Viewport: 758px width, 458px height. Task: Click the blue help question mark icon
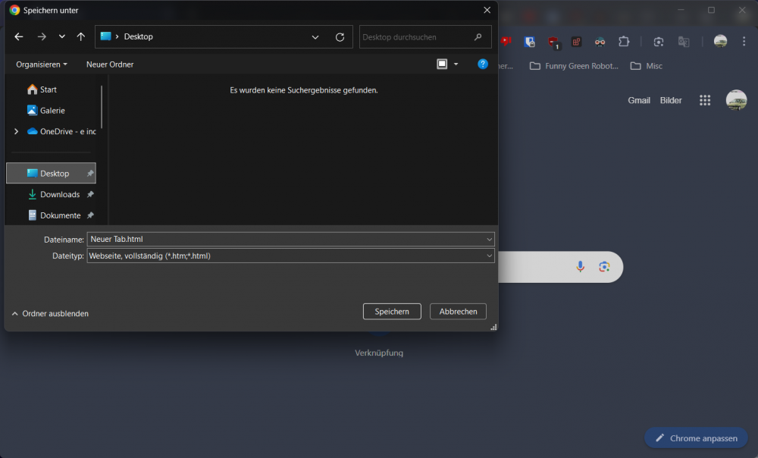pos(483,64)
